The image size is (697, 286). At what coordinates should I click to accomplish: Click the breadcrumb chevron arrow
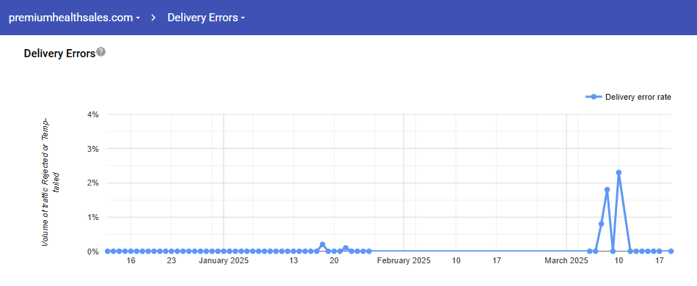click(x=153, y=18)
